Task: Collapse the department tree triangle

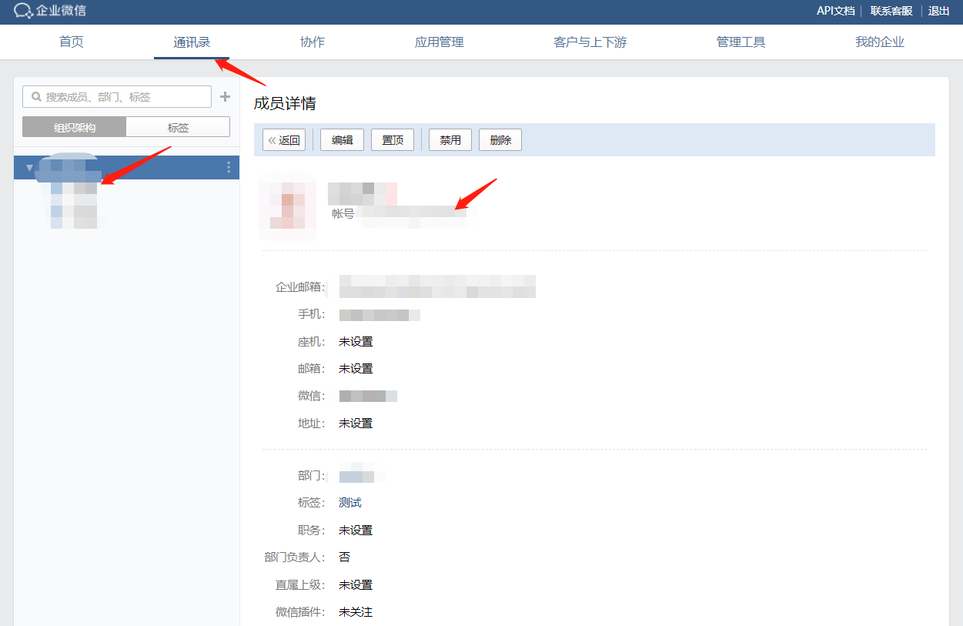Action: (x=29, y=168)
